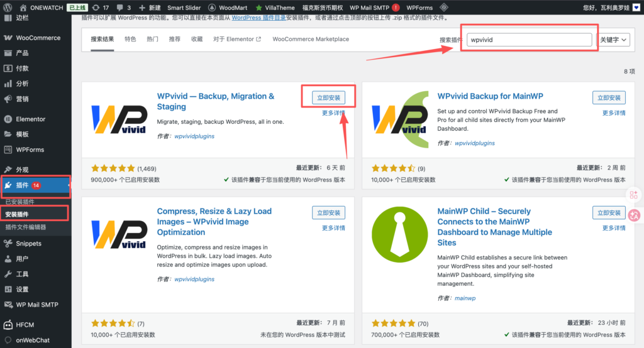Open the 新建 new content menu

tap(150, 8)
